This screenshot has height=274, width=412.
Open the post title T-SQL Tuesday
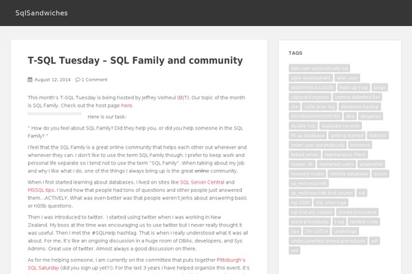135,60
